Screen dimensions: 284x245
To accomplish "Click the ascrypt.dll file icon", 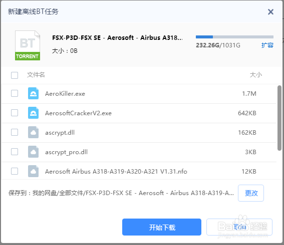I will 33,132.
